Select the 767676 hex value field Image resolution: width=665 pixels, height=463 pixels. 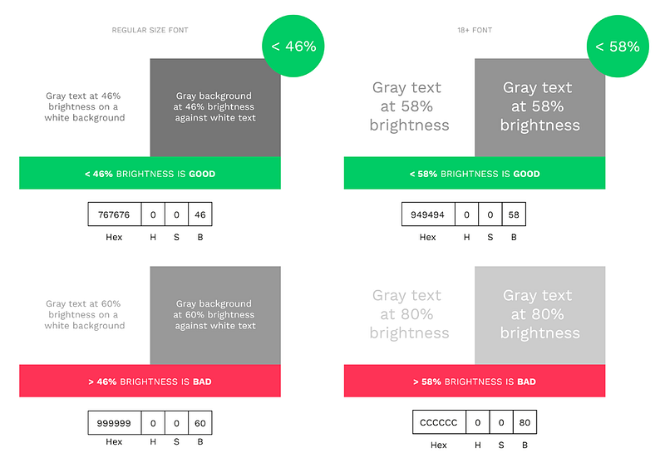click(115, 214)
